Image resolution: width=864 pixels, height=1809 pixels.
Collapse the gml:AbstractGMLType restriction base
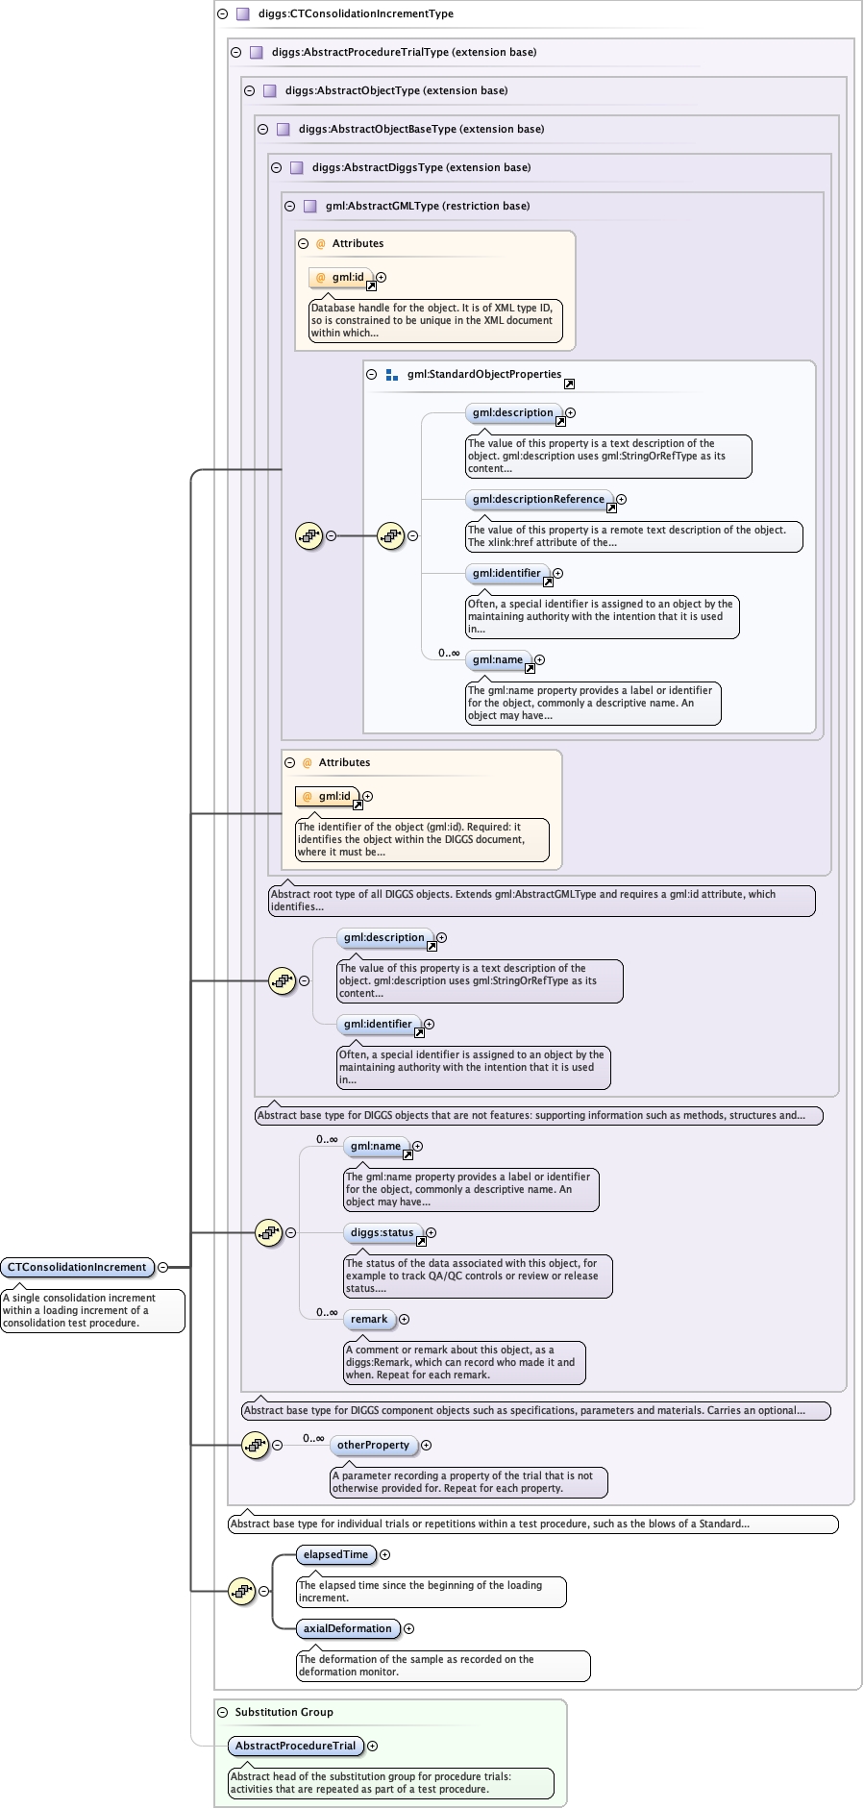[289, 207]
